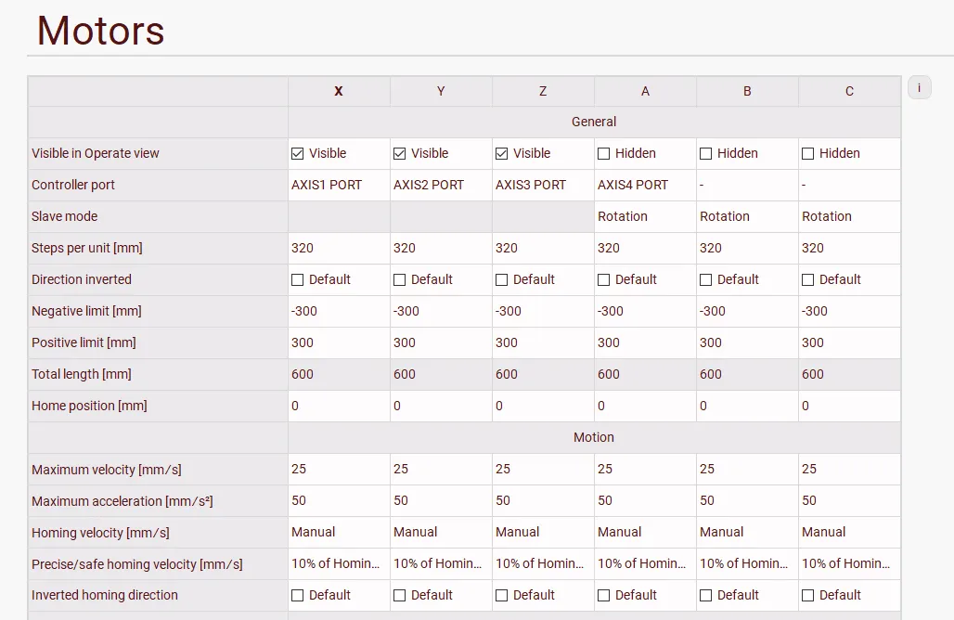Enable Operate view visibility for axis A
954x620 pixels.
point(603,154)
